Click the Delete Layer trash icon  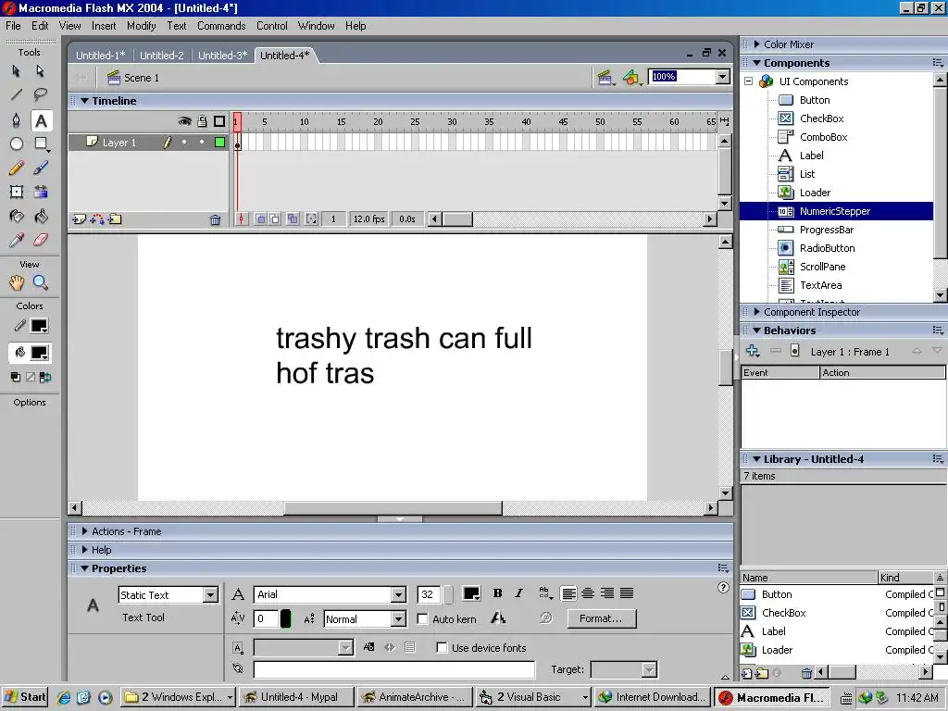pyautogui.click(x=215, y=220)
